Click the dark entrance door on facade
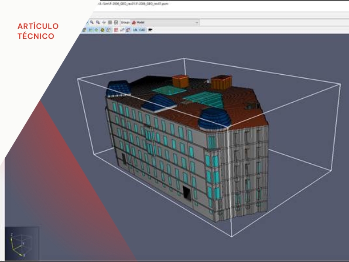The image size is (349, 262). pyautogui.click(x=187, y=193)
